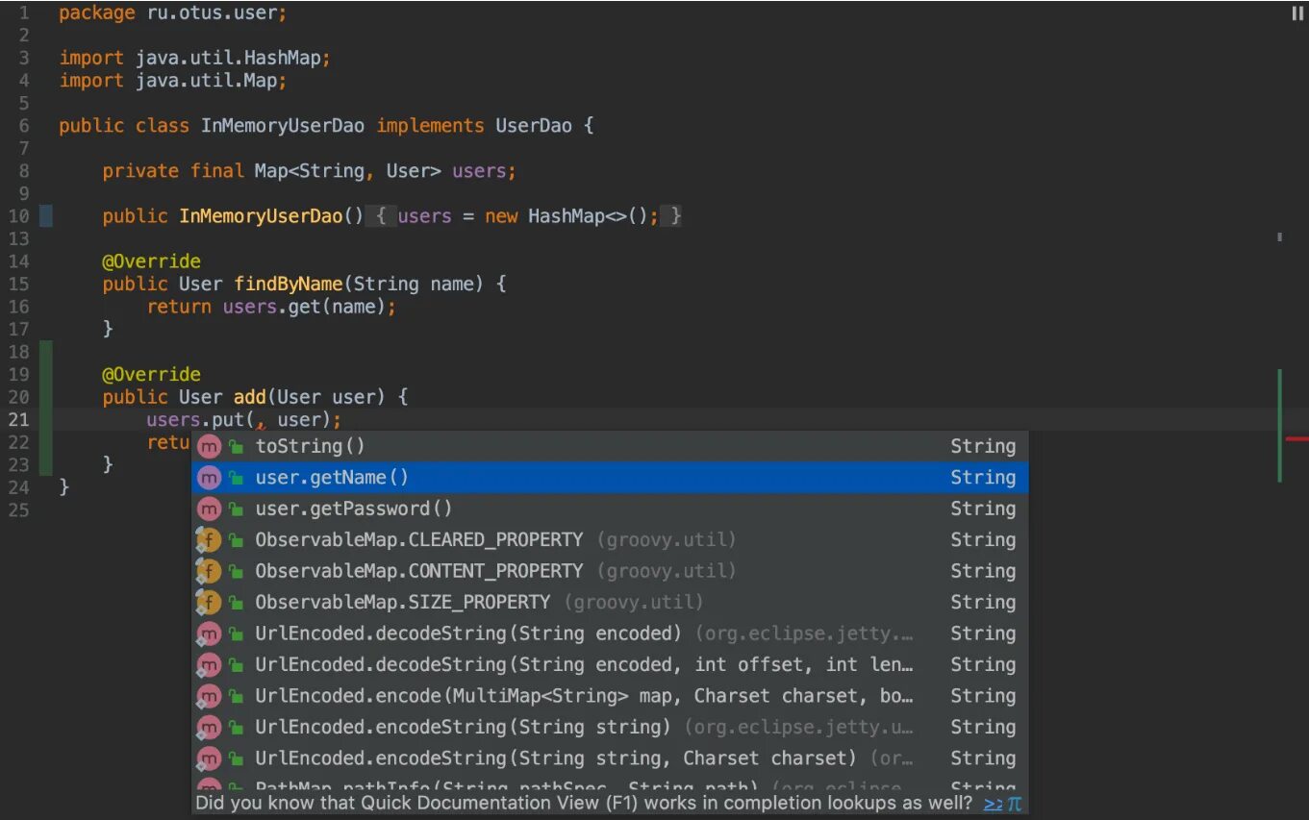Click 'java.util.HashMap' in the import statement
The width and height of the screenshot is (1309, 820).
click(x=227, y=58)
